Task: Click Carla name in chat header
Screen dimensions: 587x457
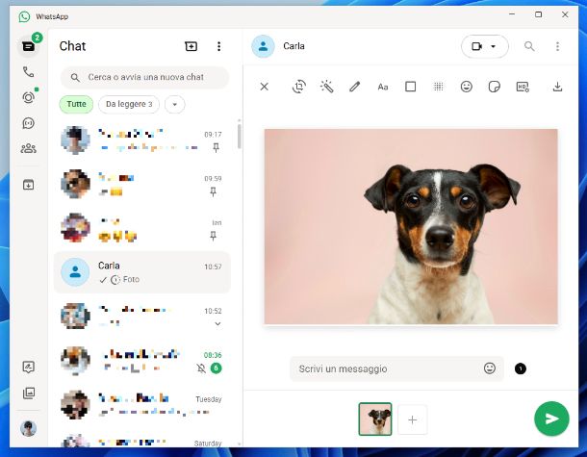Action: (x=293, y=46)
